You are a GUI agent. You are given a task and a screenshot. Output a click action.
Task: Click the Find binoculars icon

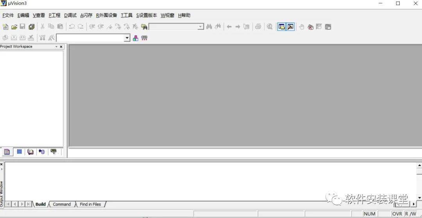click(209, 27)
